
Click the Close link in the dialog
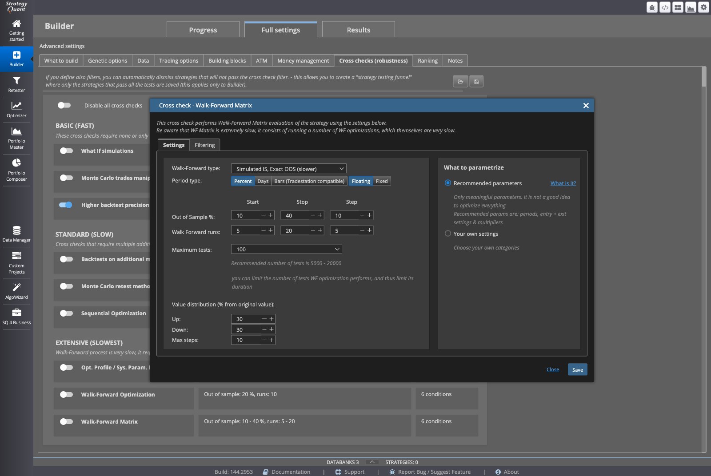point(553,369)
